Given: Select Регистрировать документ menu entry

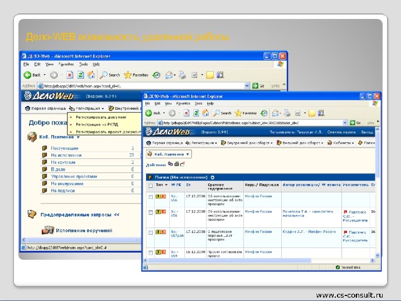Looking at the screenshot, I should pyautogui.click(x=101, y=117).
